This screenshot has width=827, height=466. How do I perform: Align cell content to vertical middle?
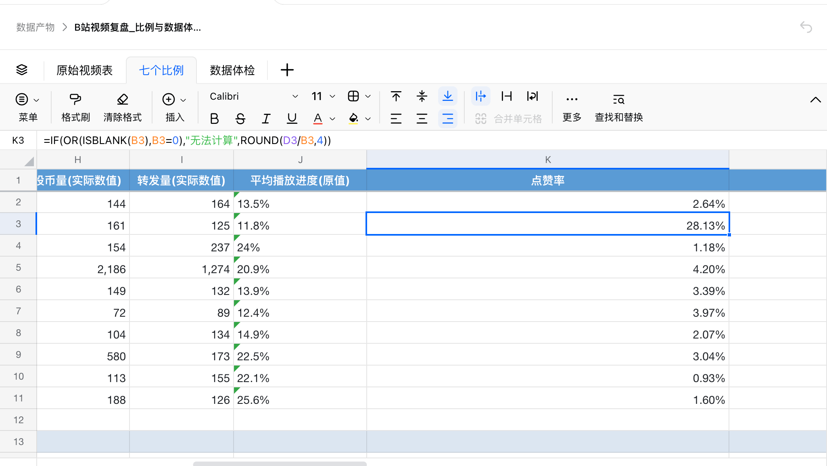click(x=422, y=96)
